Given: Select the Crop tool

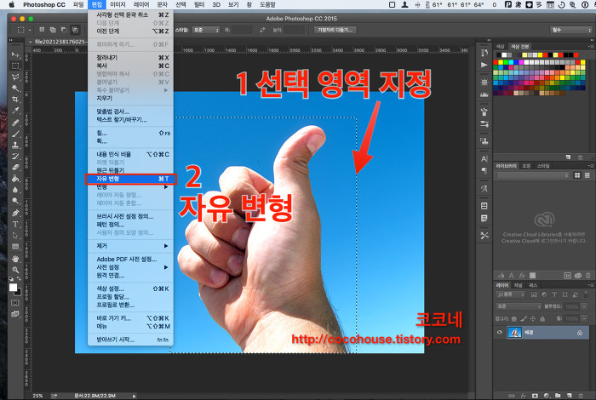Looking at the screenshot, I should (15, 99).
